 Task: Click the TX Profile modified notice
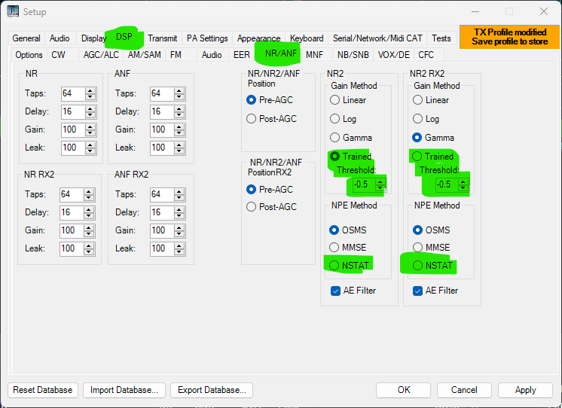pos(509,37)
